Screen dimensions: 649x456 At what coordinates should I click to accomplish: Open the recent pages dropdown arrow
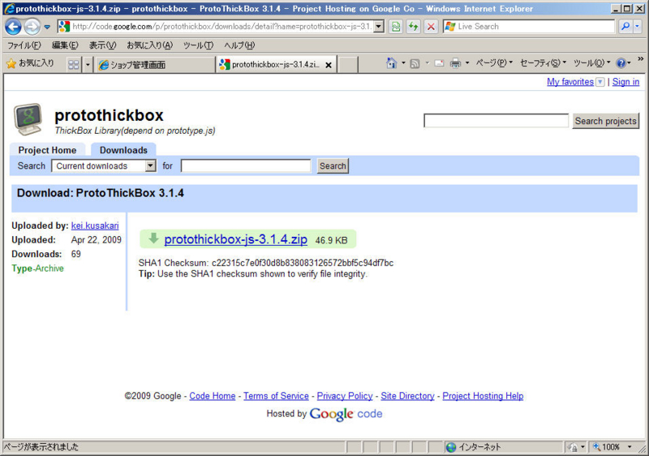tap(47, 27)
